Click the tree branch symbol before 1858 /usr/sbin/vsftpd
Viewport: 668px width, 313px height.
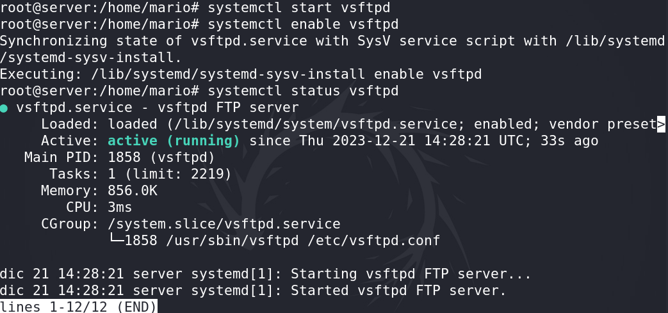(116, 240)
